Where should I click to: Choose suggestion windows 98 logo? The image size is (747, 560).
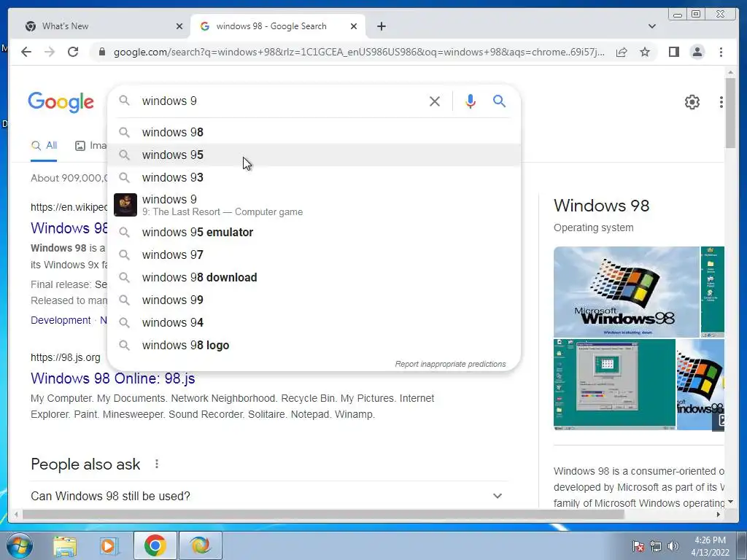[314, 345]
